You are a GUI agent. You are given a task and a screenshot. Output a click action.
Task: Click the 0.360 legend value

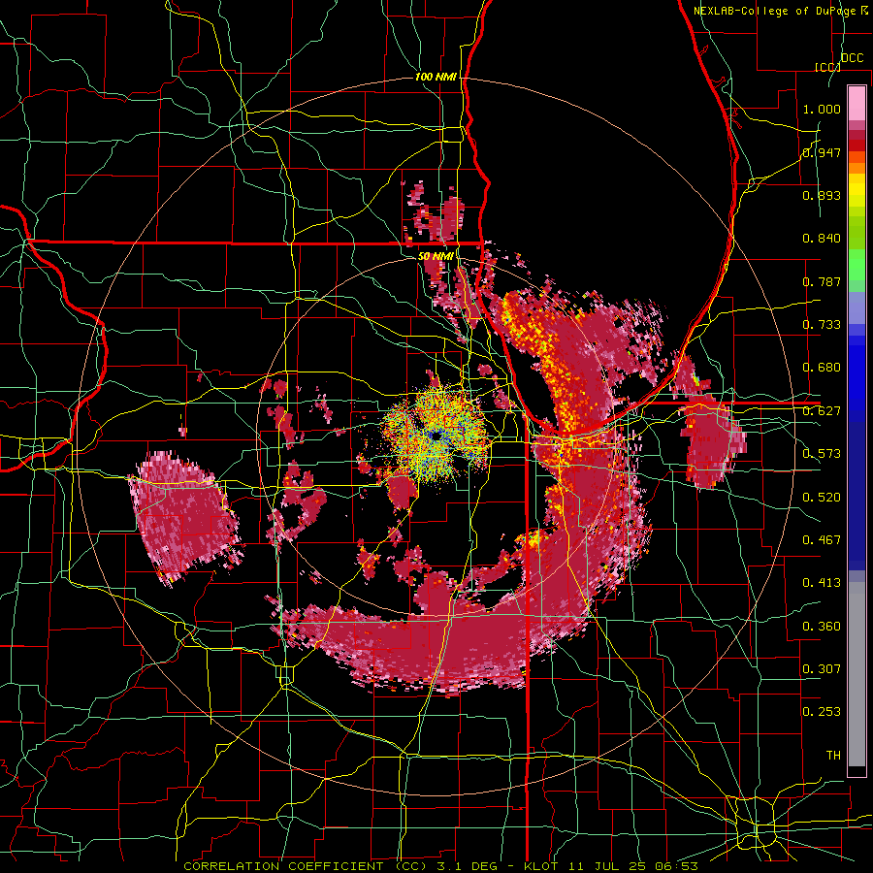822,627
